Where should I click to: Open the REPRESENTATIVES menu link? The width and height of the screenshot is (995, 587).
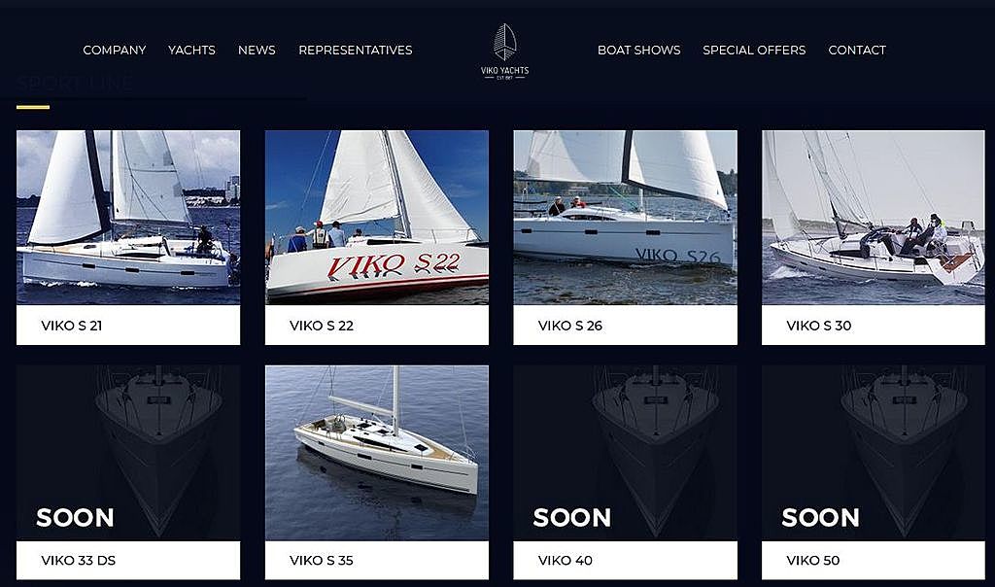(356, 51)
